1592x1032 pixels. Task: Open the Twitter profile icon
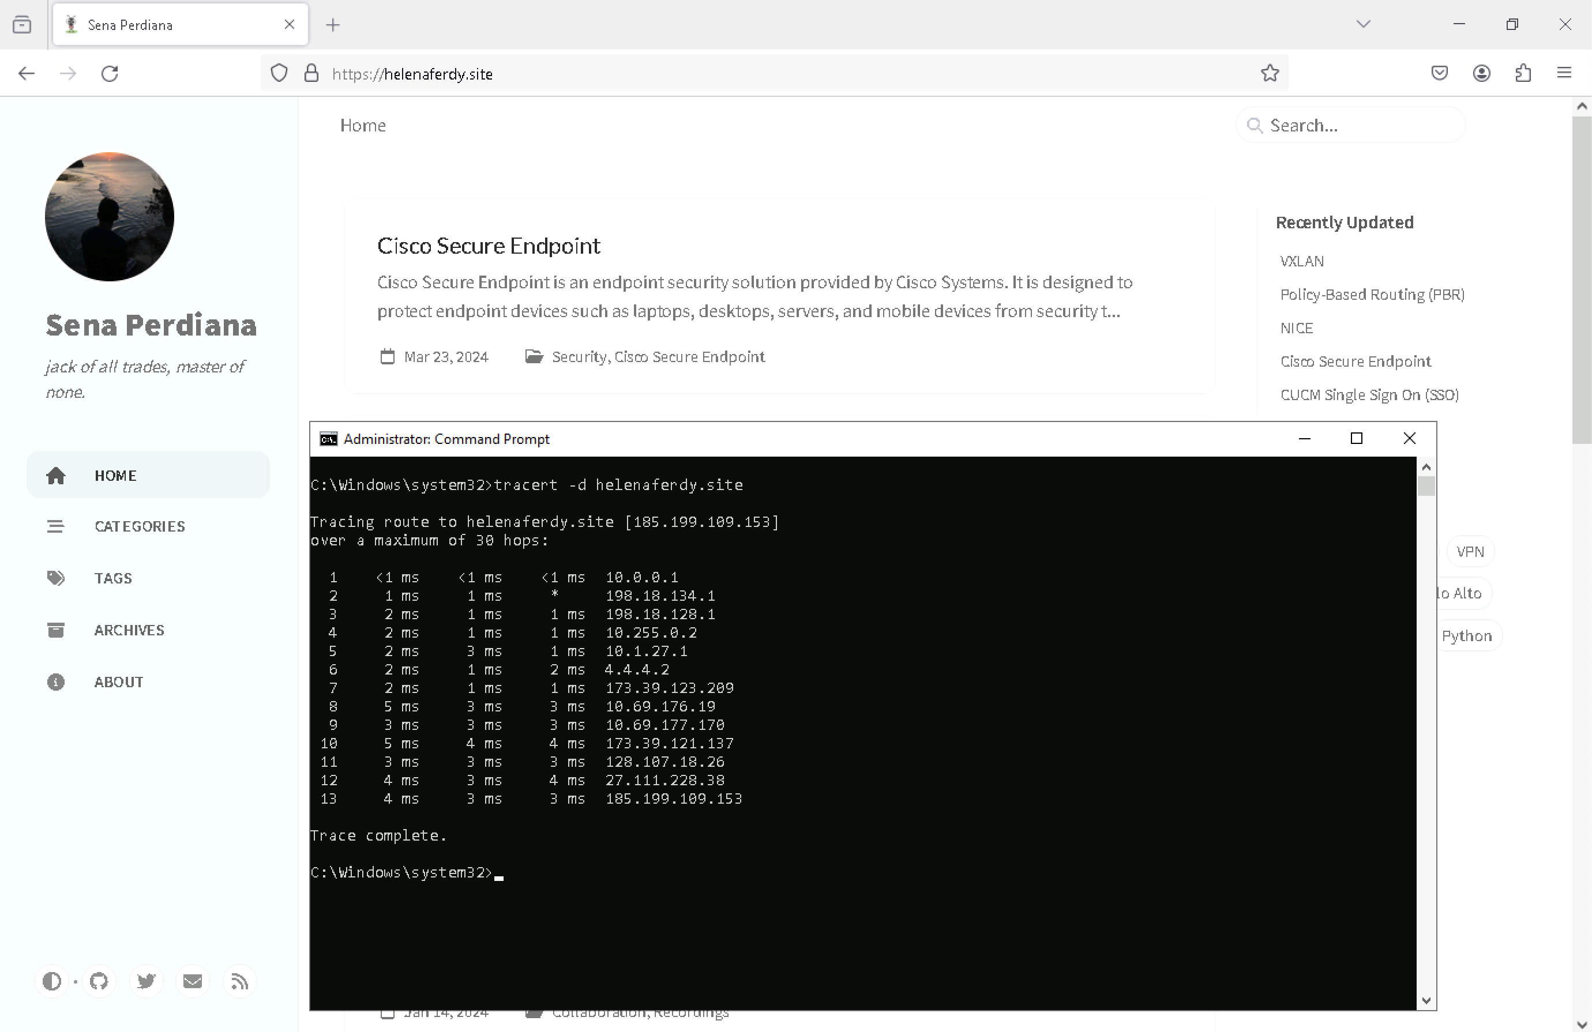(x=146, y=981)
